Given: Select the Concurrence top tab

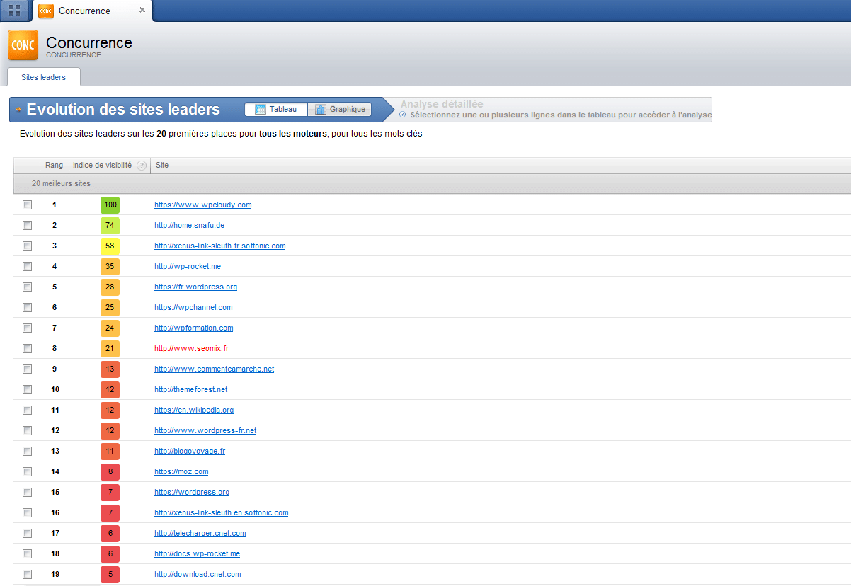Looking at the screenshot, I should (93, 11).
